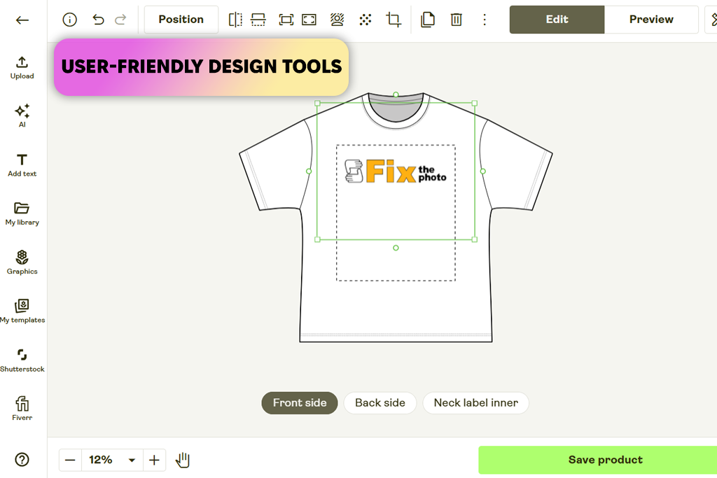
Task: Duplicate the selected layer
Action: (x=428, y=20)
